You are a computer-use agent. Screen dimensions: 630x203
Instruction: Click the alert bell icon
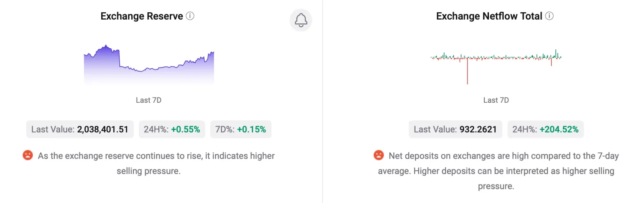click(x=301, y=20)
